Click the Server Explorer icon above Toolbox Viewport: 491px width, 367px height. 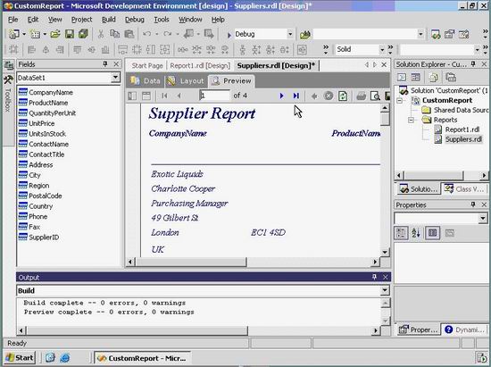[8, 65]
